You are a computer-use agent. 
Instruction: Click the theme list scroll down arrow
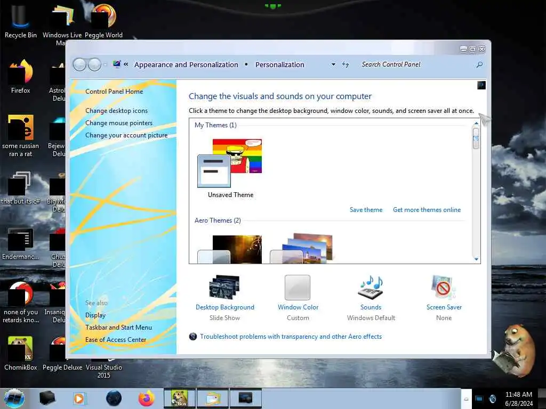point(476,259)
